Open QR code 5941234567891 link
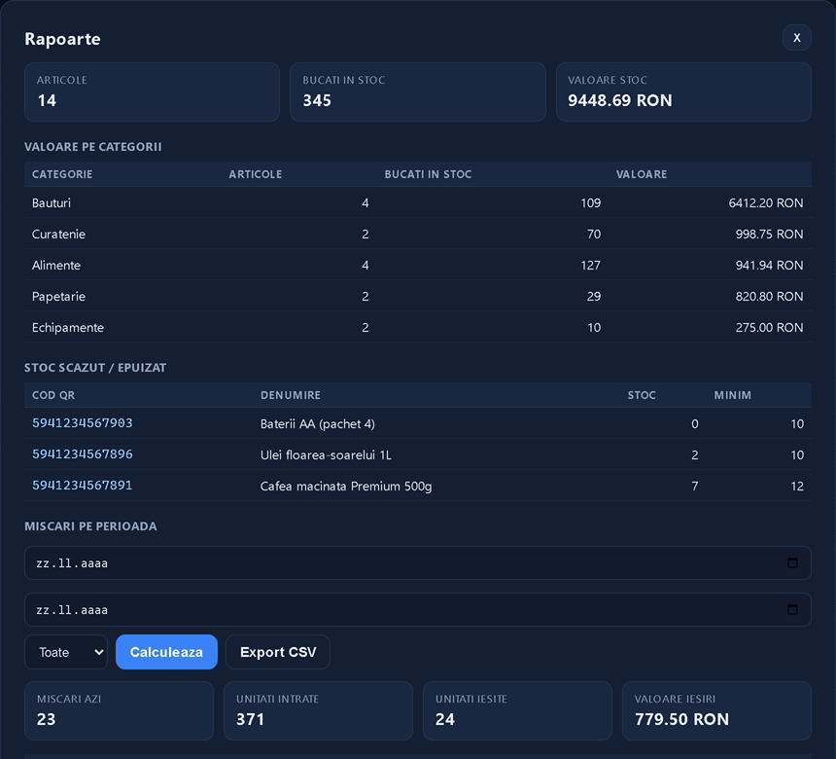836x759 pixels. pyautogui.click(x=82, y=486)
